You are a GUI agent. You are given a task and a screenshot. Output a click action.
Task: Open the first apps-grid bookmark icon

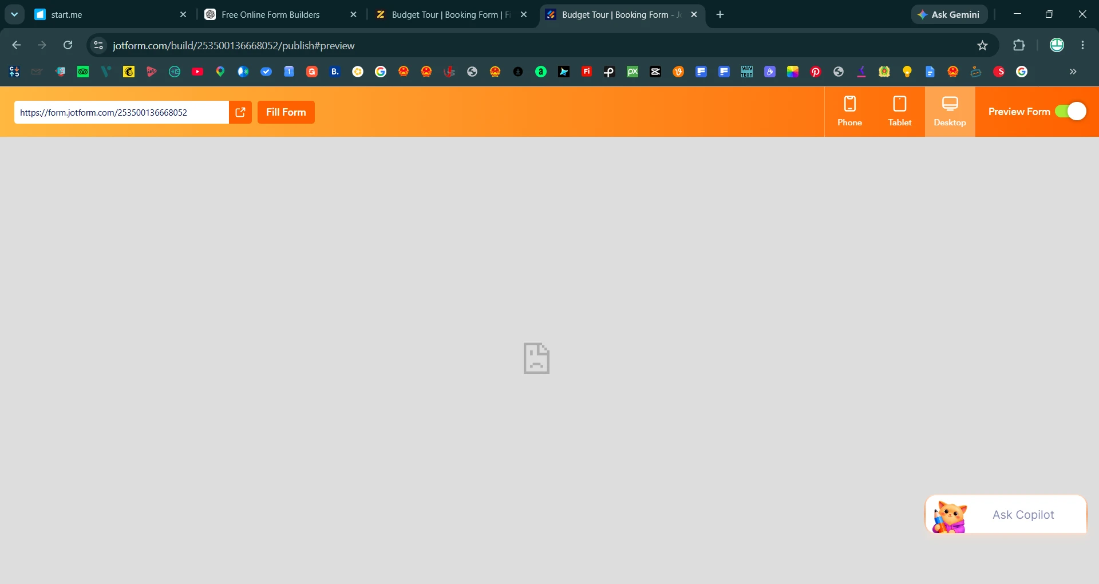coord(14,72)
